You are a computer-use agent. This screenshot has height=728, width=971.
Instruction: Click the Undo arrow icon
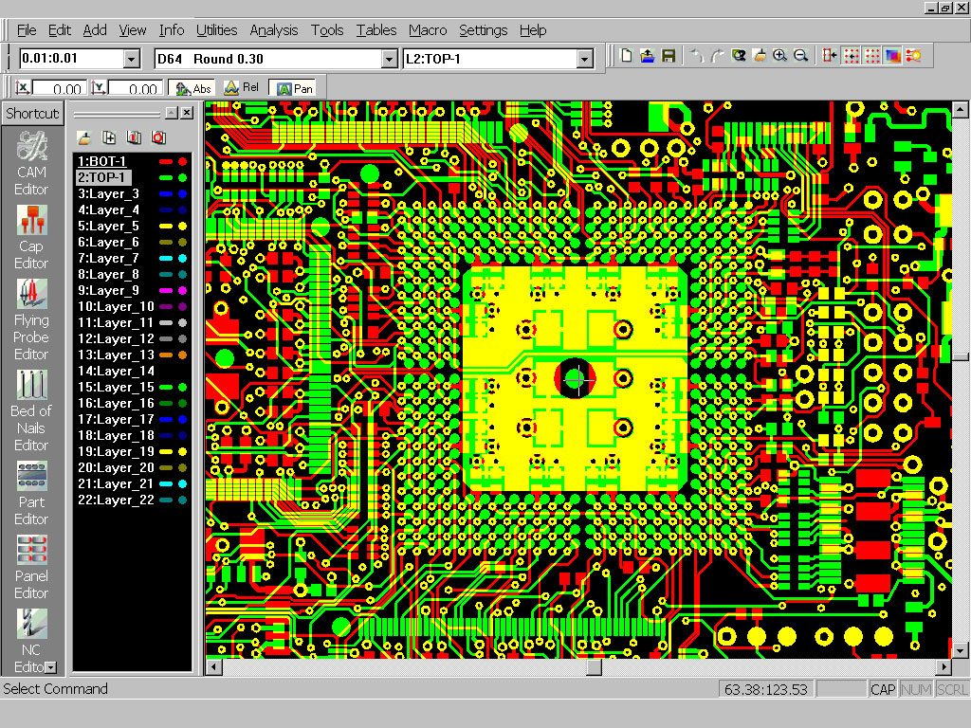[697, 56]
